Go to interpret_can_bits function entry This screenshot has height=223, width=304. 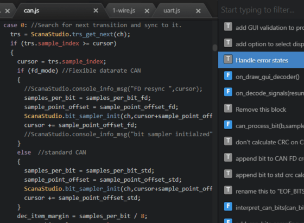(x=261, y=207)
